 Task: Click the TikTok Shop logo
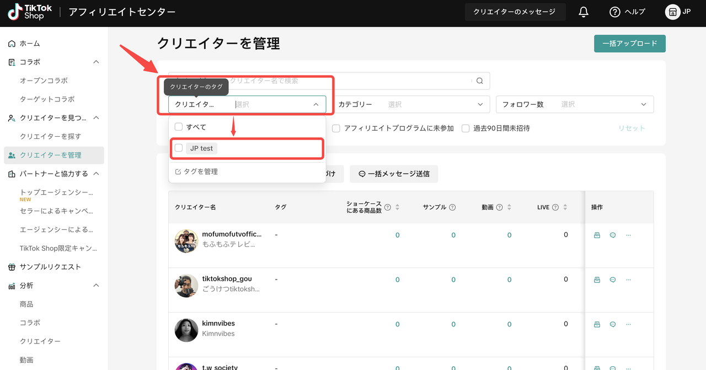click(30, 12)
